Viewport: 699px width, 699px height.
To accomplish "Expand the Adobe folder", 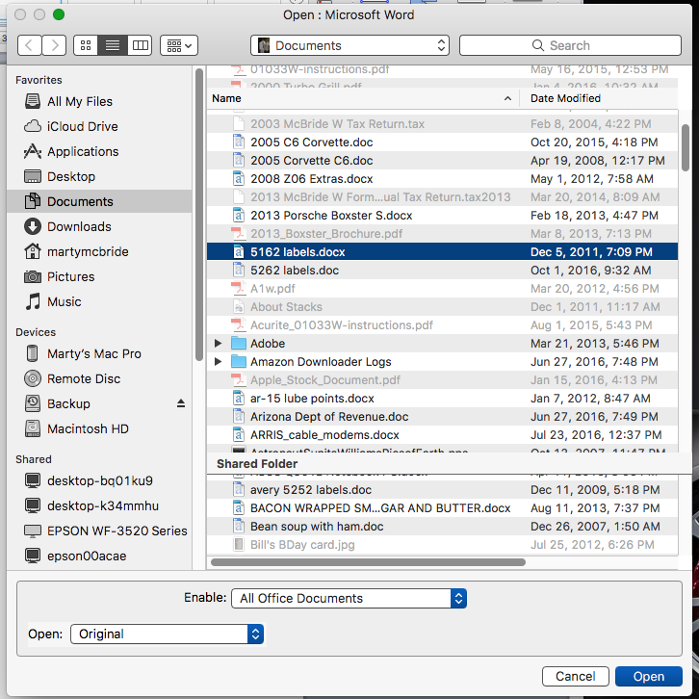I will pos(218,344).
